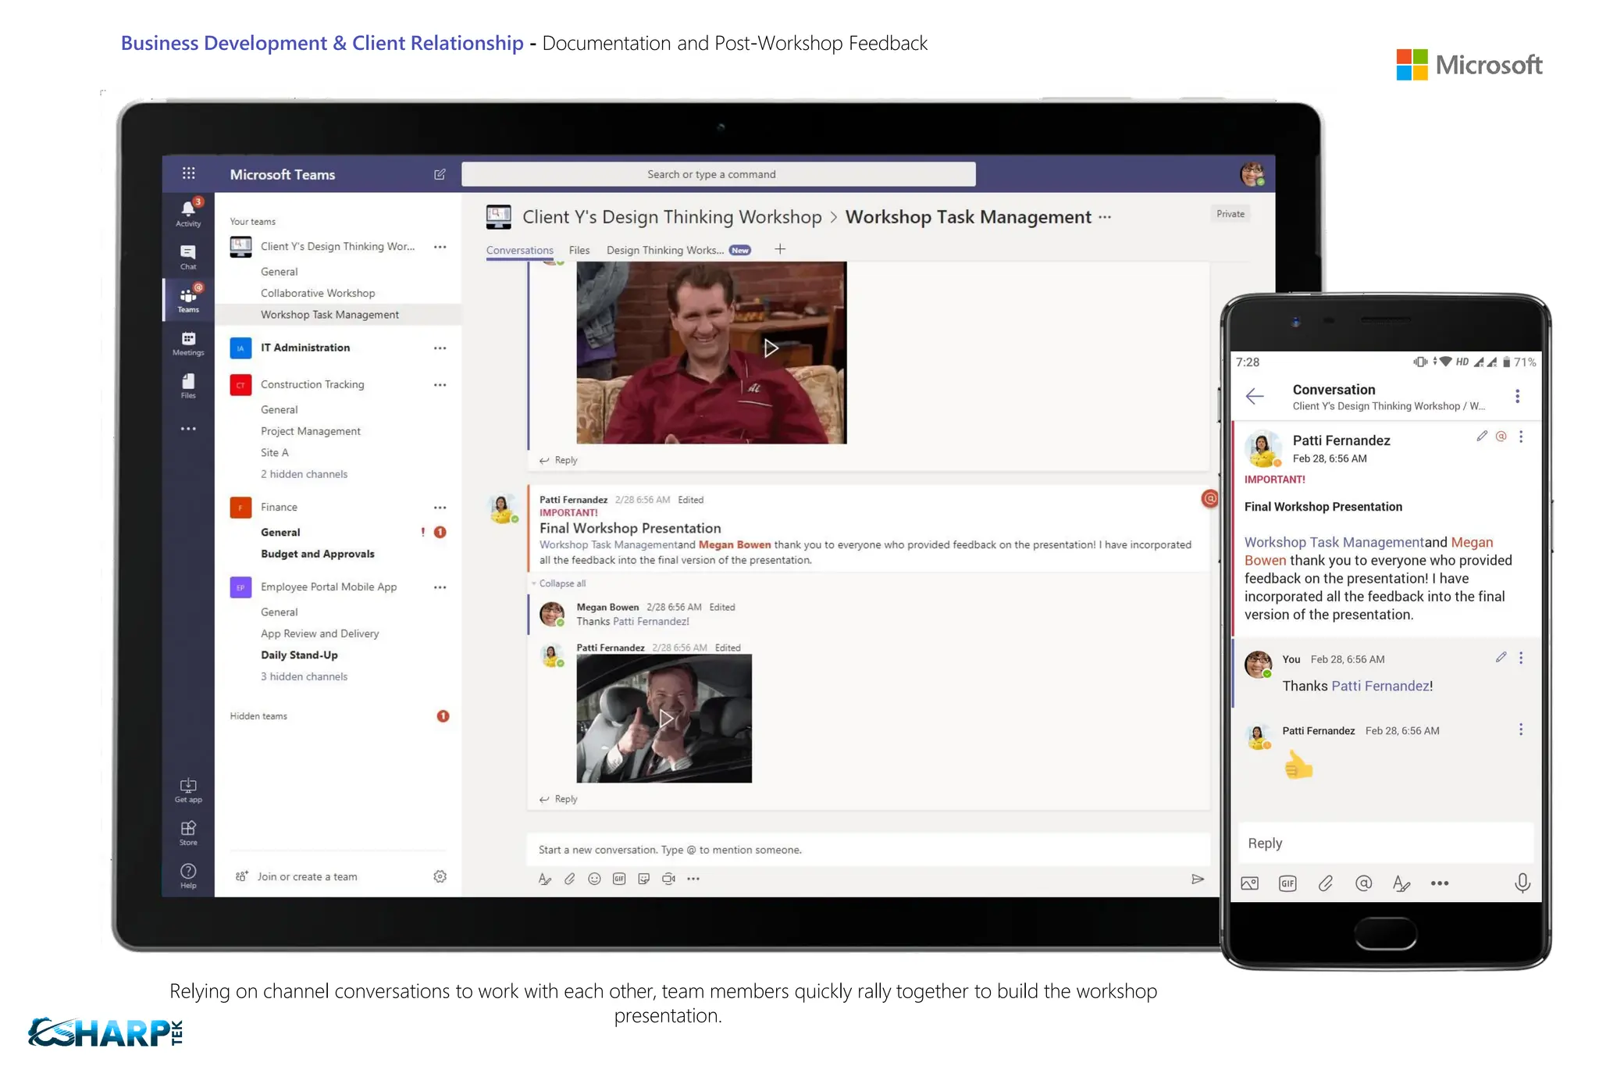Viewport: 1599px width, 1070px height.
Task: Open manage teams settings gear
Action: click(440, 876)
